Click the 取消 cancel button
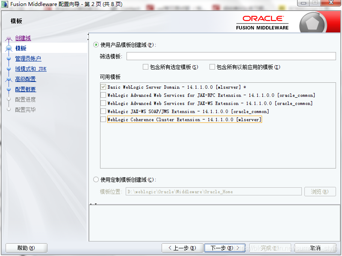 [315, 248]
